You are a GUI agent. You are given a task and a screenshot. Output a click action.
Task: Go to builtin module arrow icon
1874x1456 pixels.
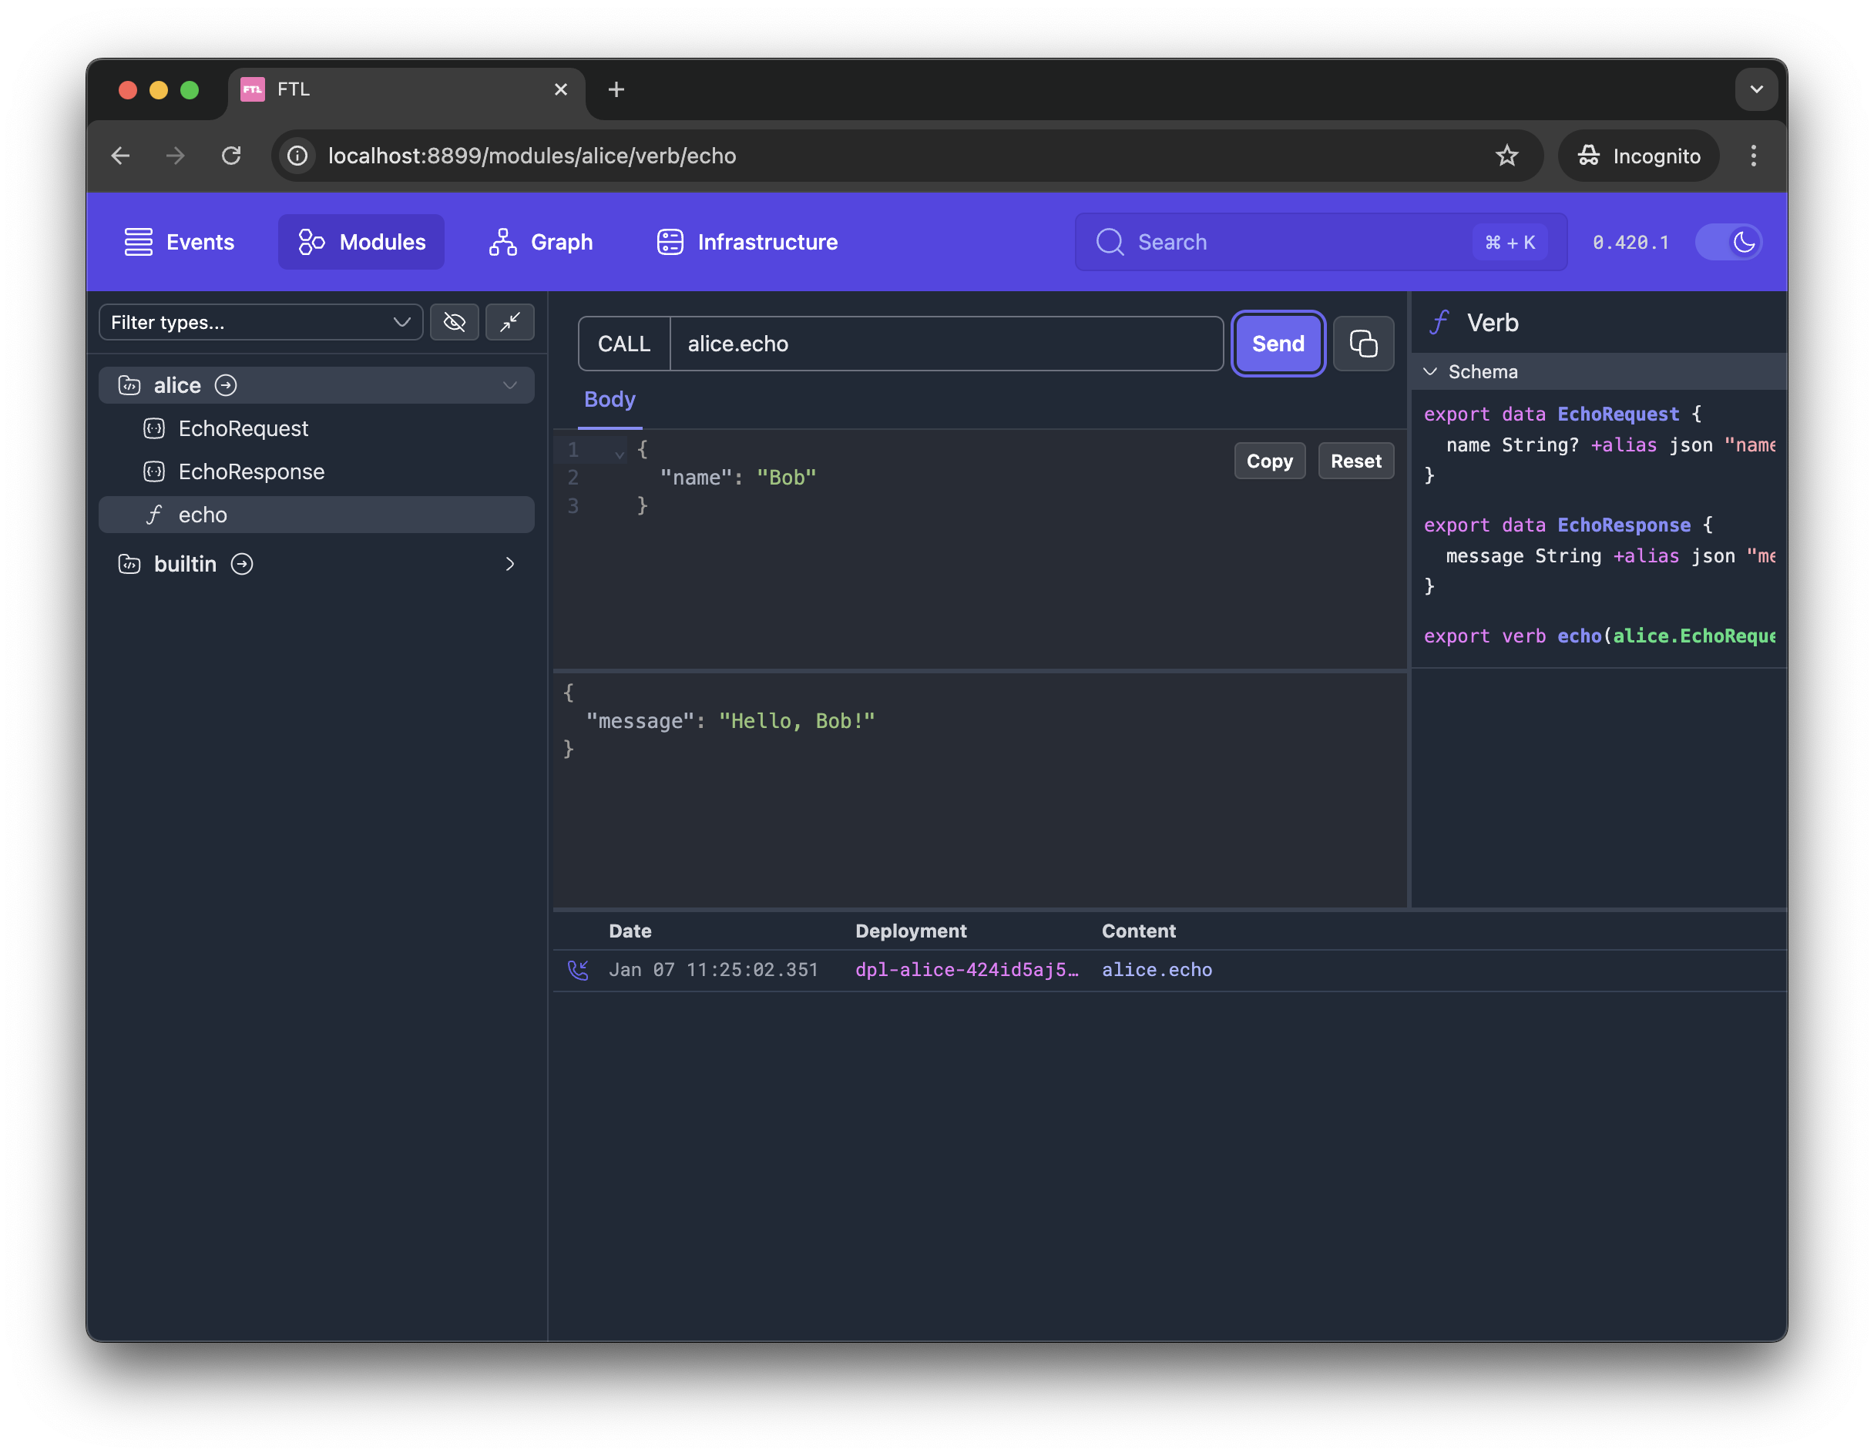tap(242, 564)
